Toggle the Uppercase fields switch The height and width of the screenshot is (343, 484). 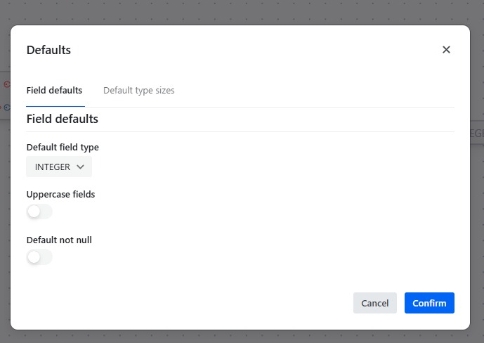(x=39, y=212)
